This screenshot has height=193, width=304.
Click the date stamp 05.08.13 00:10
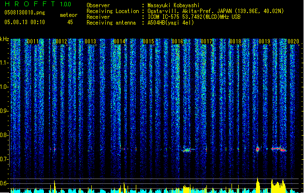[x=25, y=22]
